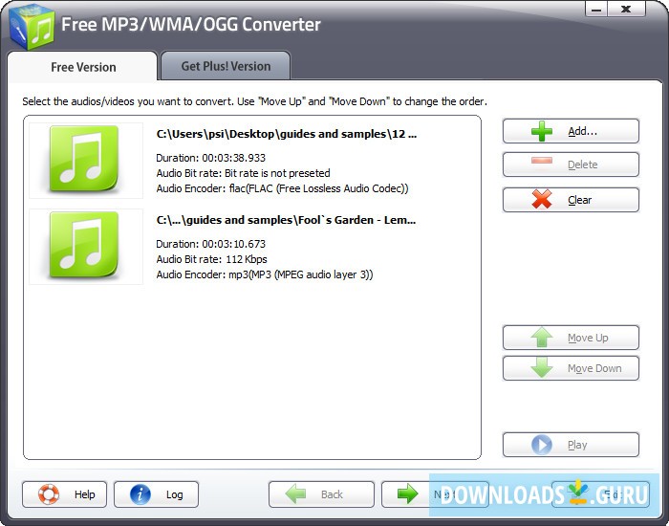The image size is (669, 526).
Task: Click Audio Bit rate: 112 Kbps text
Action: (x=211, y=259)
